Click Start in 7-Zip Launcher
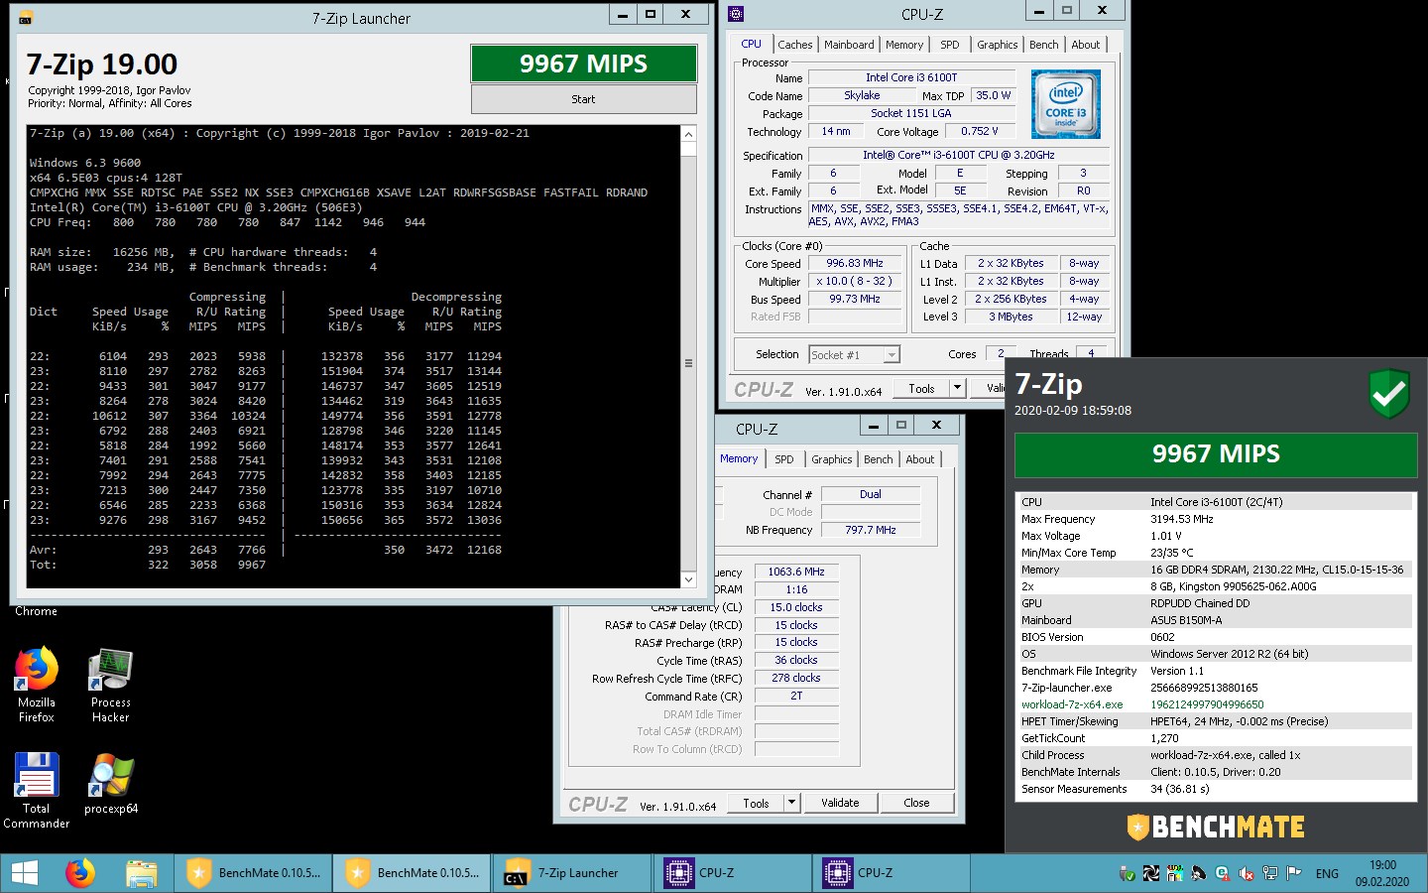The image size is (1428, 893). coord(583,99)
